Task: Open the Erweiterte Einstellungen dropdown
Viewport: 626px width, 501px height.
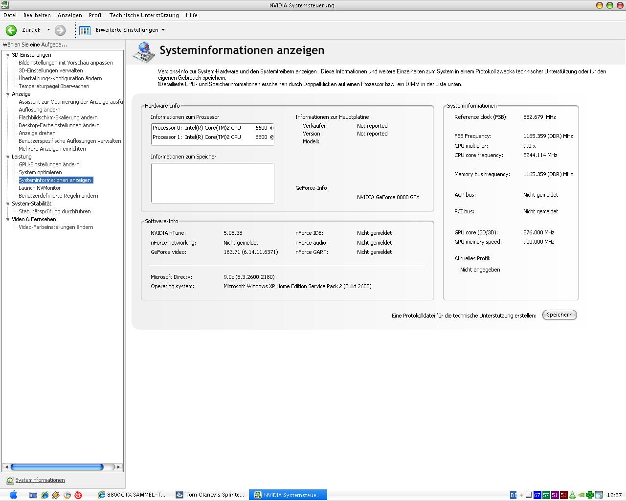Action: tap(163, 30)
